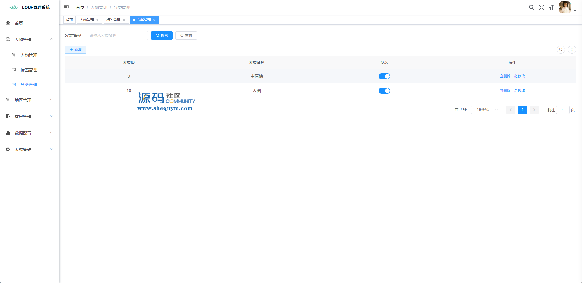Click the blue 搜索 button
The image size is (582, 283).
click(162, 36)
